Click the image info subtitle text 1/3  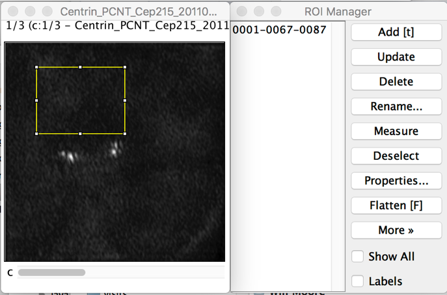point(117,25)
